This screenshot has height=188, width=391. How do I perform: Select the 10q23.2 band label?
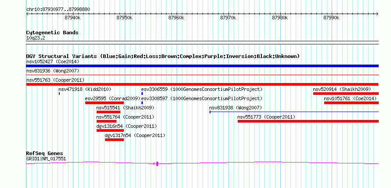pyautogui.click(x=36, y=38)
